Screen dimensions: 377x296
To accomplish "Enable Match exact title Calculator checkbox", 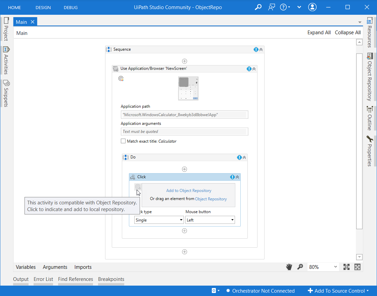I will tap(123, 141).
